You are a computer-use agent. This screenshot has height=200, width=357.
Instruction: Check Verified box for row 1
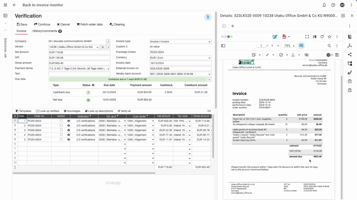pyautogui.click(x=61, y=121)
